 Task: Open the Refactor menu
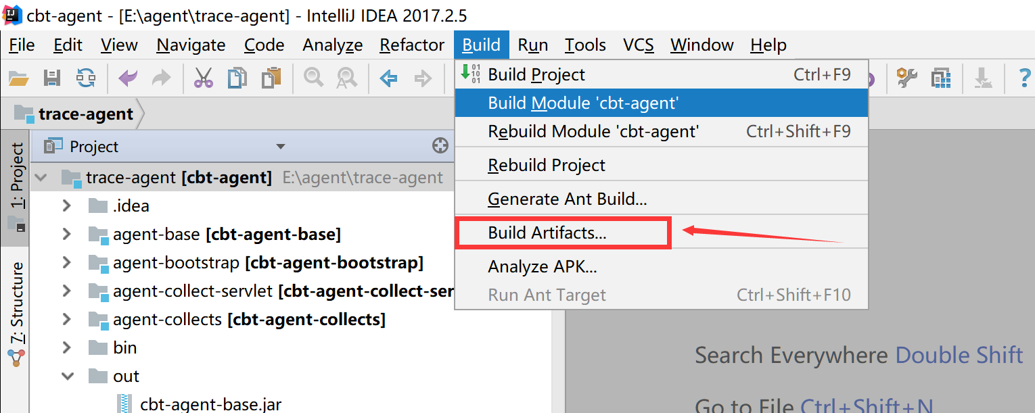(412, 45)
